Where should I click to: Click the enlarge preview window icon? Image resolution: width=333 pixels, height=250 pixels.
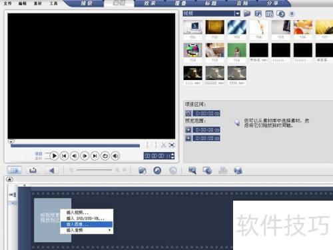pyautogui.click(x=172, y=145)
